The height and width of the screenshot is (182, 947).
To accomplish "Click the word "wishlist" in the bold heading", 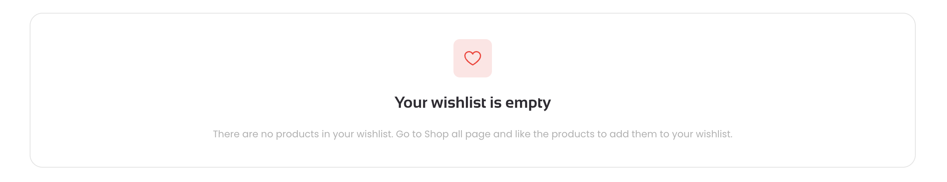I will click(459, 103).
